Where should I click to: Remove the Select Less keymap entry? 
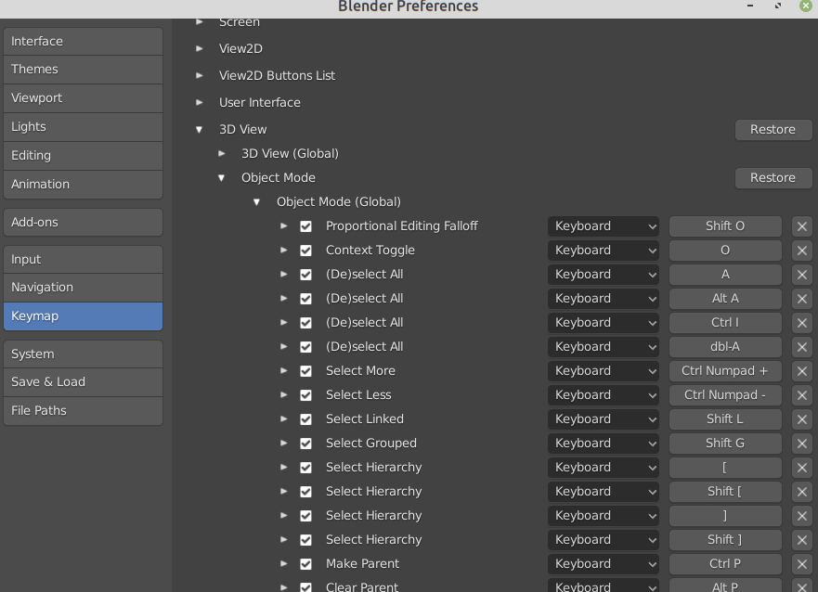click(x=801, y=394)
